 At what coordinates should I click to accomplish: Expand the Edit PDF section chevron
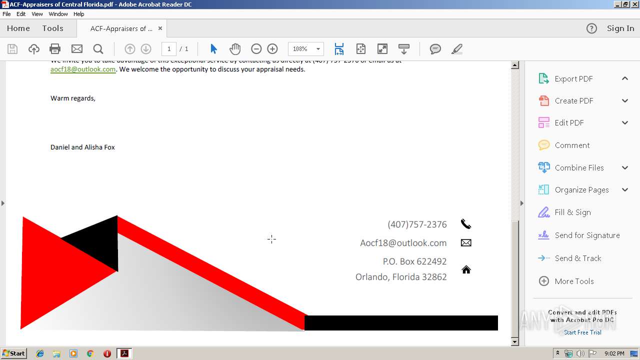[x=625, y=122]
